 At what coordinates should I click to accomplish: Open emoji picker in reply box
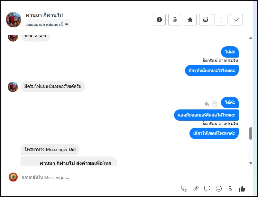pyautogui.click(x=219, y=189)
